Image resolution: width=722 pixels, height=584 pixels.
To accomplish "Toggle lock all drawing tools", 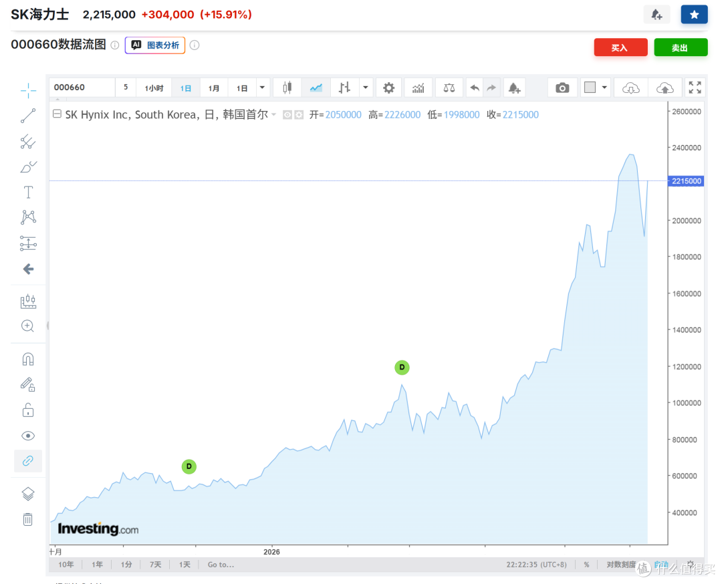I will pos(28,410).
